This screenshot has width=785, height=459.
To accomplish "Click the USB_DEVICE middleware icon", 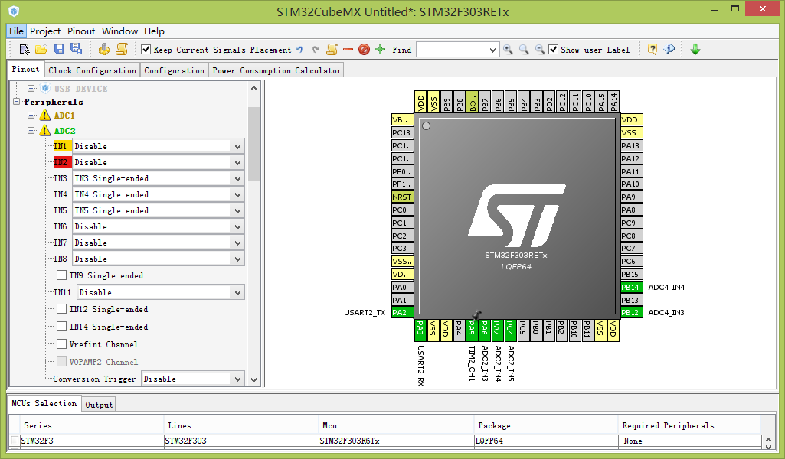I will [x=45, y=89].
